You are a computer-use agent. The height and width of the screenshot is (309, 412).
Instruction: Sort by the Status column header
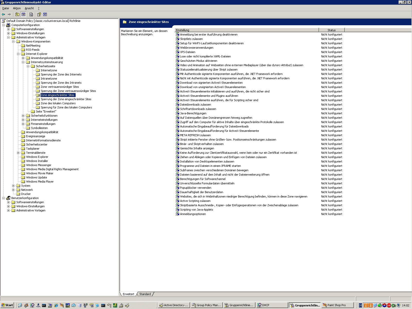click(332, 30)
